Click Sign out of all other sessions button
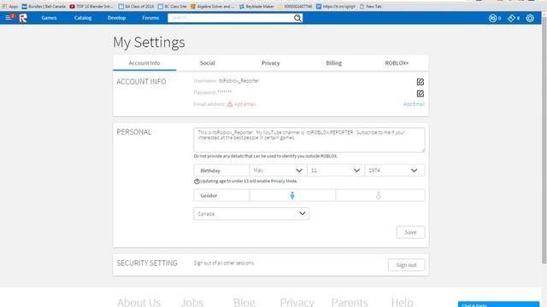Viewport: 547px width, 307px height. 407,265
